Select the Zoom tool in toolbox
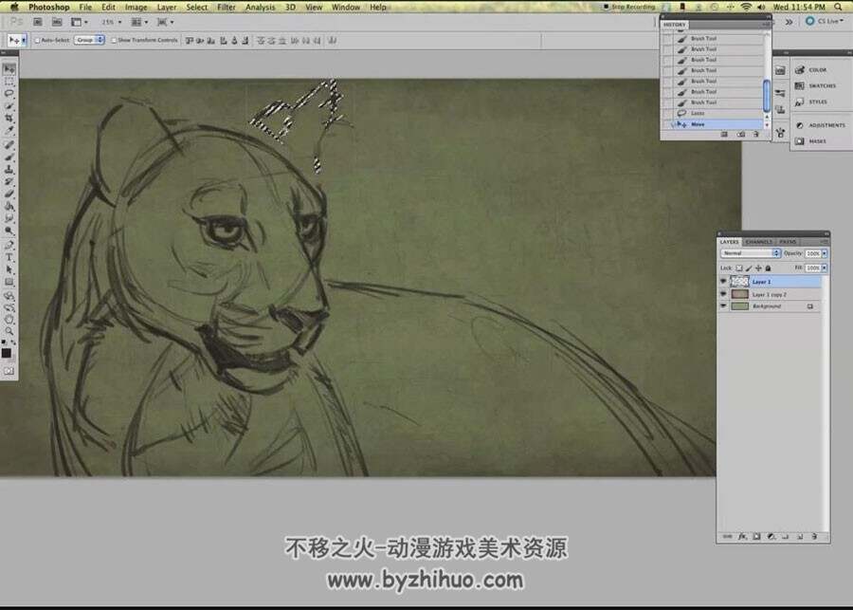The height and width of the screenshot is (610, 853). click(9, 330)
